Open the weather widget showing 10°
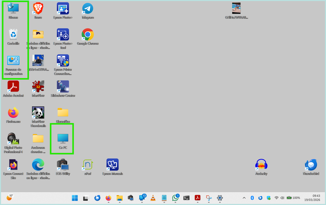The height and width of the screenshot is (205, 326). [10, 197]
